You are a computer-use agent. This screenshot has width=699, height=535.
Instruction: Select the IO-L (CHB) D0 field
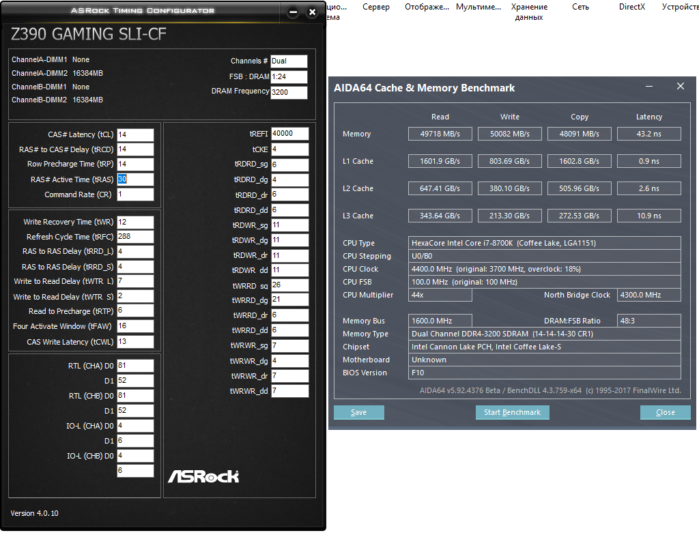pos(136,456)
